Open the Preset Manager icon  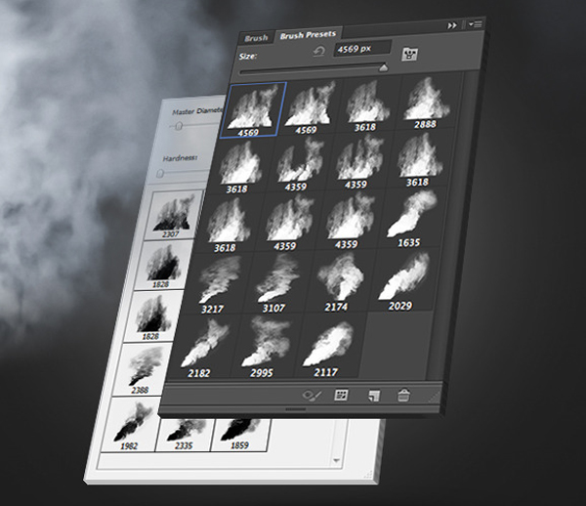(341, 395)
